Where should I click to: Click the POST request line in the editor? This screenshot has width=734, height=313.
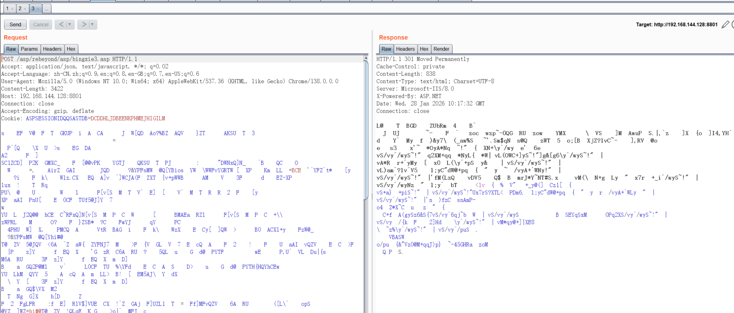click(x=70, y=59)
